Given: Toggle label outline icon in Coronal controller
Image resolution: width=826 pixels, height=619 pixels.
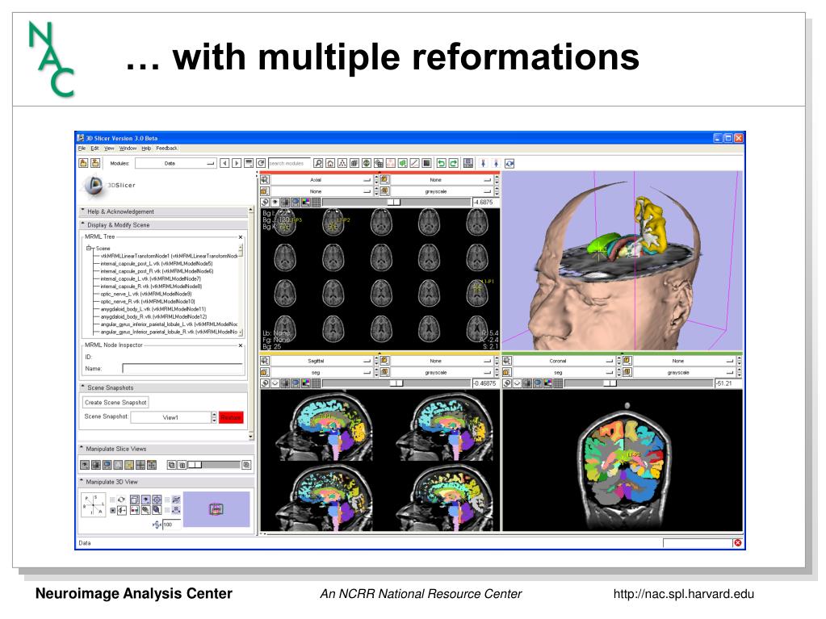Looking at the screenshot, I should click(x=527, y=383).
